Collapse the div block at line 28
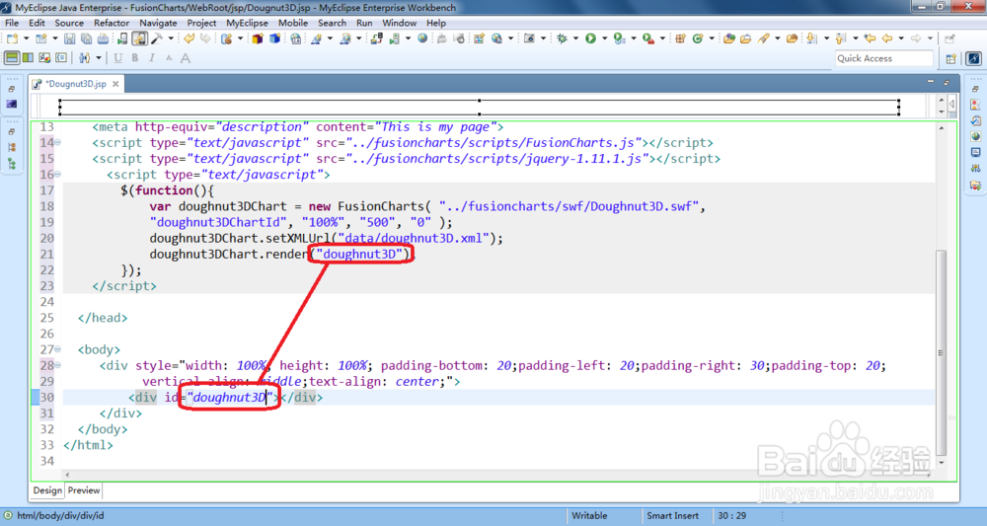The image size is (987, 526). pyautogui.click(x=58, y=365)
